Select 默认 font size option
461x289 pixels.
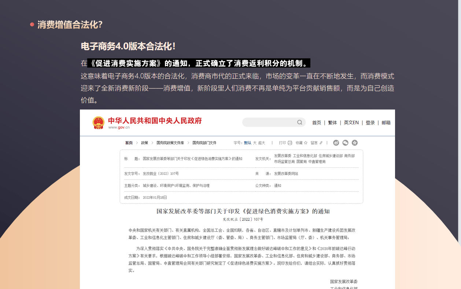[248, 143]
